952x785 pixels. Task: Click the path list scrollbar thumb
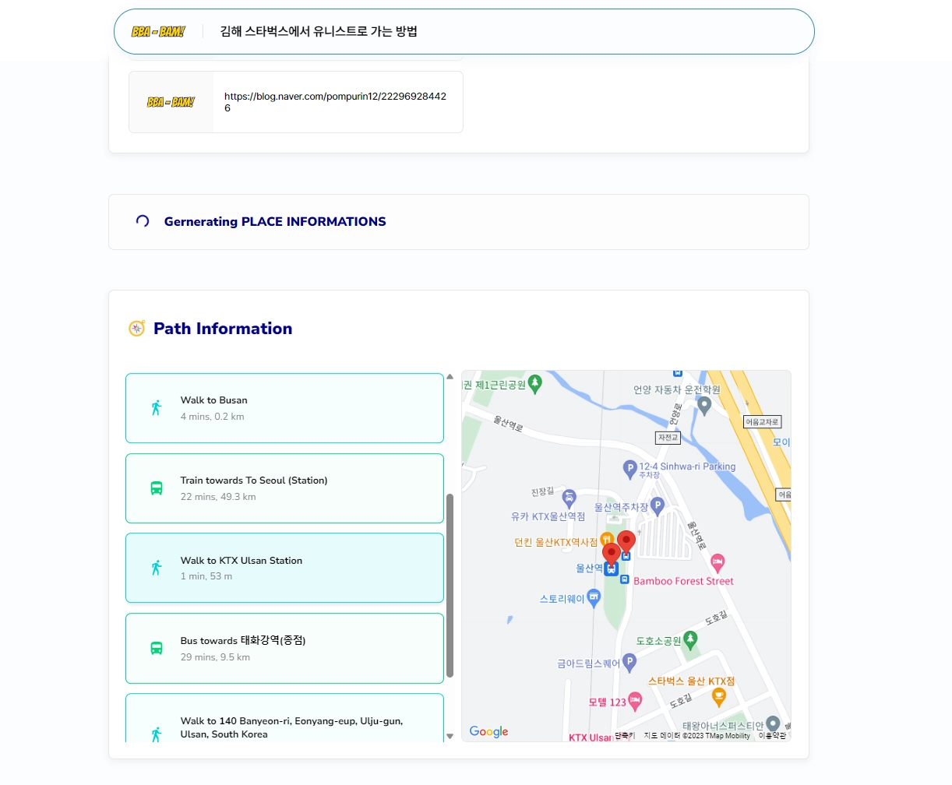pyautogui.click(x=450, y=586)
